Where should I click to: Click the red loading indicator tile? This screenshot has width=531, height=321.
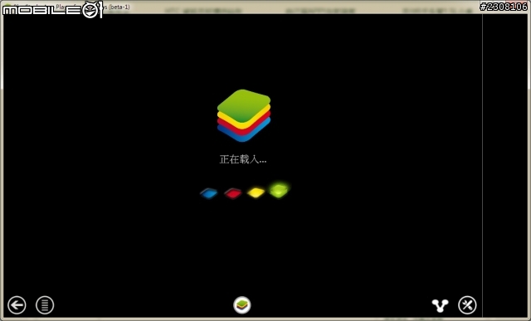[x=233, y=193]
